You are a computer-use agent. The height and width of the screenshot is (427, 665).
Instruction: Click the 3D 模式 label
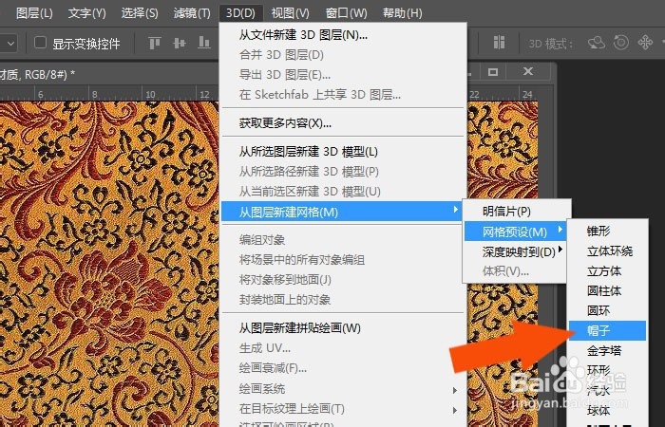coord(551,44)
